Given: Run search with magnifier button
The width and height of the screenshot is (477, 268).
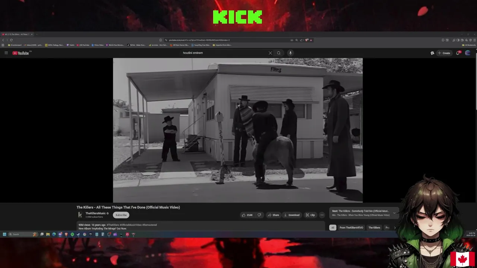Looking at the screenshot, I should tap(278, 53).
